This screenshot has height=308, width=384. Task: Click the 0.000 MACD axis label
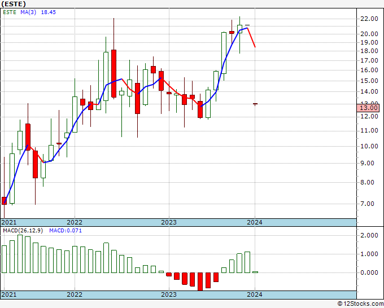pyautogui.click(x=369, y=273)
